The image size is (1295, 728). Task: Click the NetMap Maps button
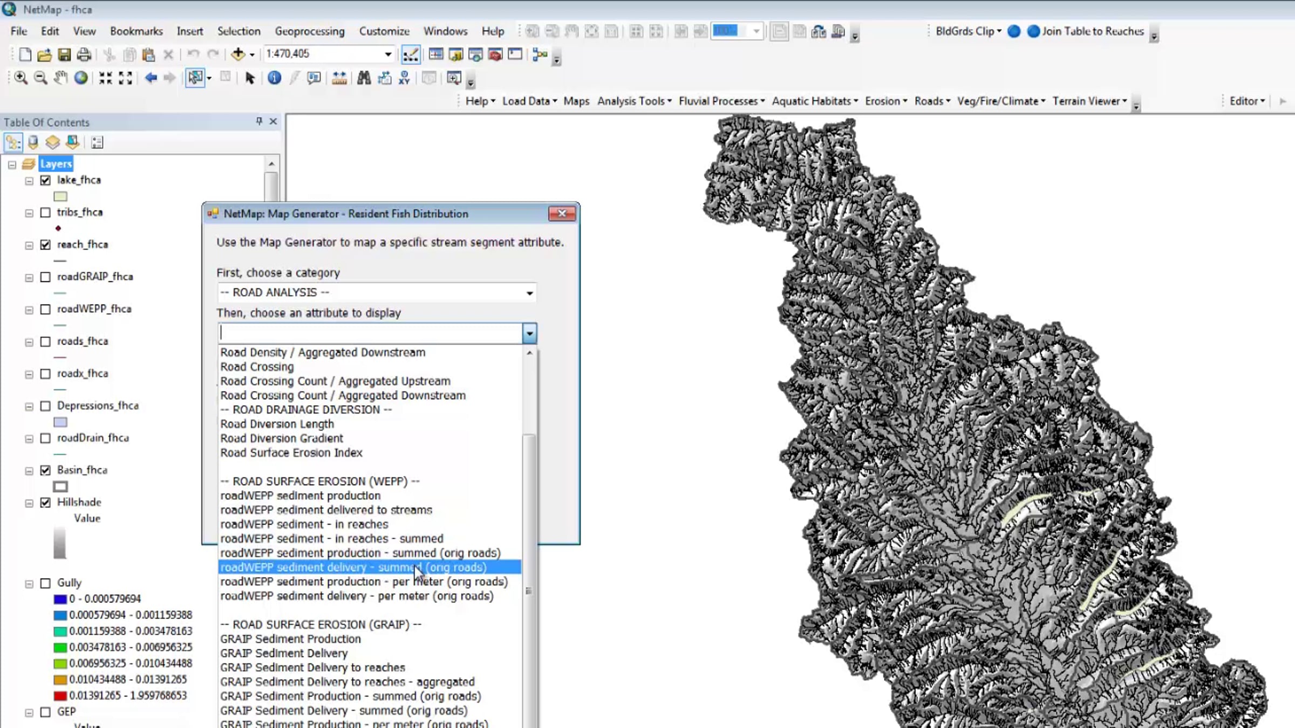[576, 101]
